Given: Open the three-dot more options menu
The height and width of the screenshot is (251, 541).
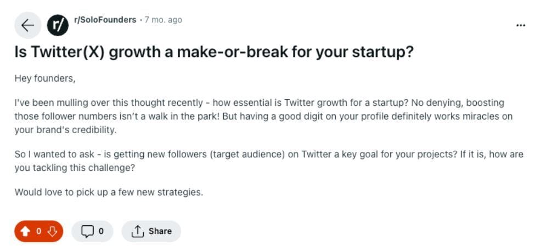Looking at the screenshot, I should coord(521,25).
